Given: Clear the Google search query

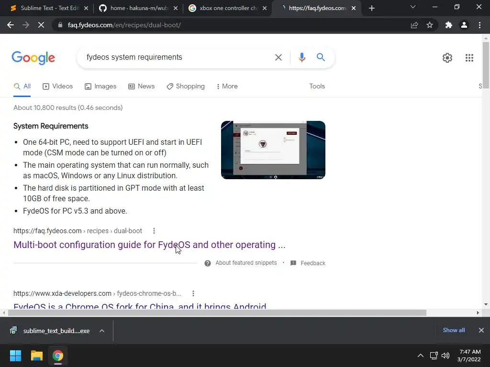Looking at the screenshot, I should [x=278, y=57].
